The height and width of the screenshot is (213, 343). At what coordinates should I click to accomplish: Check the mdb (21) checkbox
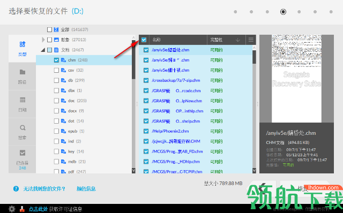click(56, 162)
